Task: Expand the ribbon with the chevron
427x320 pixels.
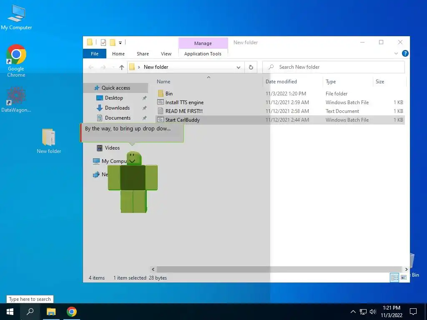Action: point(396,54)
